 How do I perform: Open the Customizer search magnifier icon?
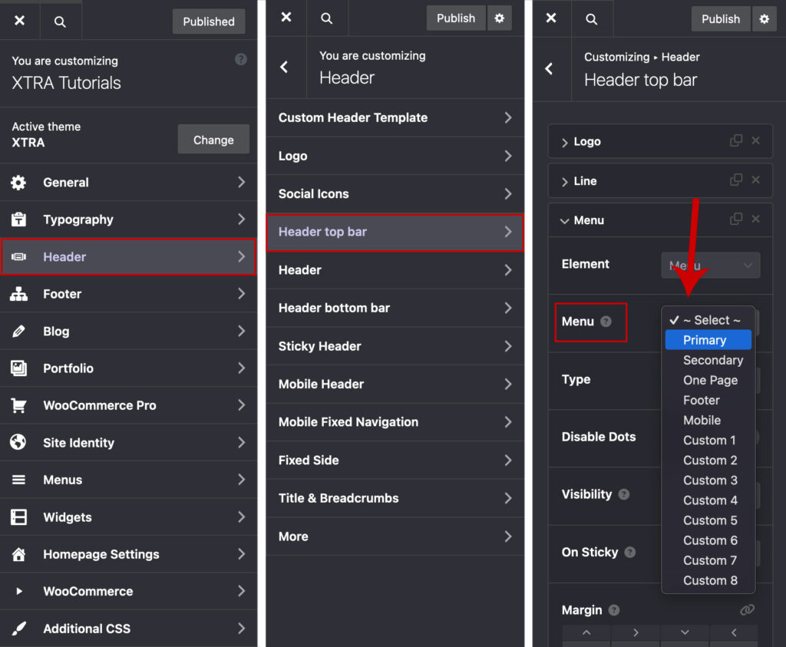[x=61, y=21]
